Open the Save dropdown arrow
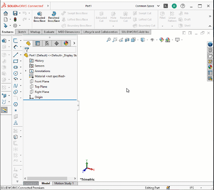Screen dimensions: 214x190 coord(20,13)
